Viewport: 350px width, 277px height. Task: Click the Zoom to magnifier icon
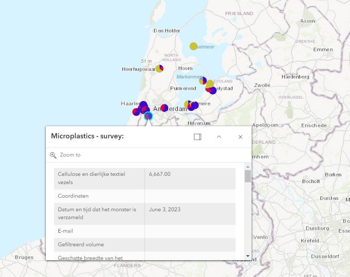point(53,155)
